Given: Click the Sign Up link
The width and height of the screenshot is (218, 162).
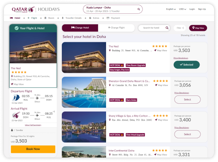Looking at the screenshot, I should click(x=202, y=9).
